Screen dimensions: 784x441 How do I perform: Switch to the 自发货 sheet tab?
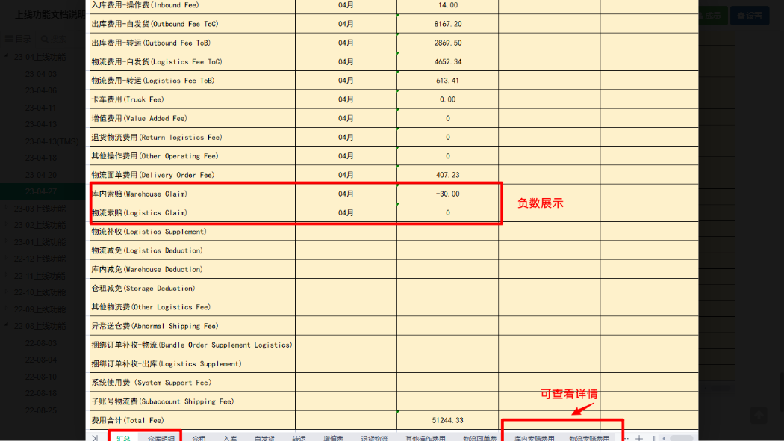[264, 437]
